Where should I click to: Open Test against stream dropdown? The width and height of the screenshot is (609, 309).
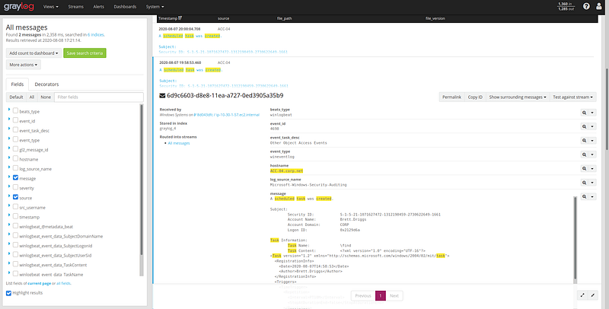pyautogui.click(x=573, y=97)
